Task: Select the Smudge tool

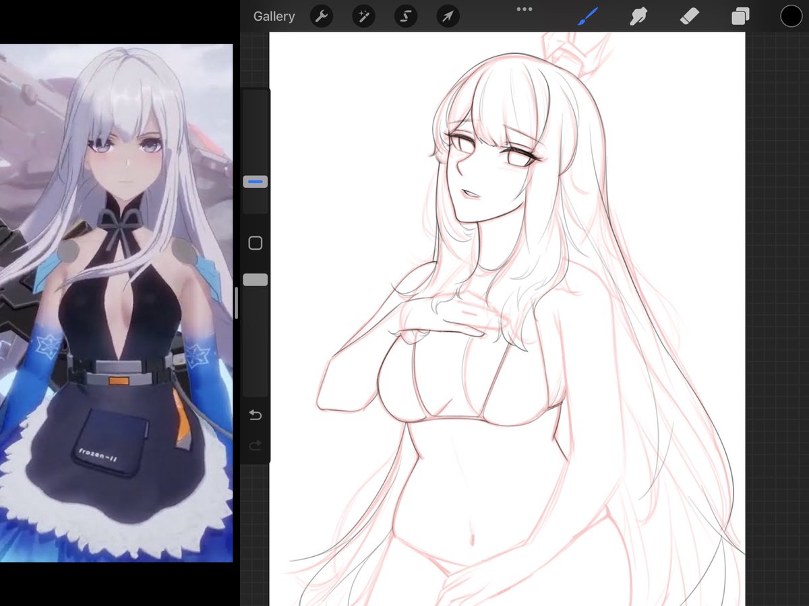Action: click(x=638, y=16)
